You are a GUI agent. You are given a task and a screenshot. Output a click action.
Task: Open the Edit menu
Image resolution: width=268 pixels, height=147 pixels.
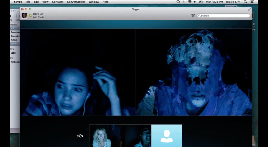[36, 2]
